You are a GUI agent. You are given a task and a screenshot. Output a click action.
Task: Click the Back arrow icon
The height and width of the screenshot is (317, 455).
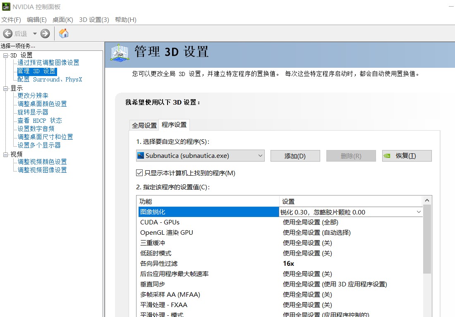(x=7, y=33)
